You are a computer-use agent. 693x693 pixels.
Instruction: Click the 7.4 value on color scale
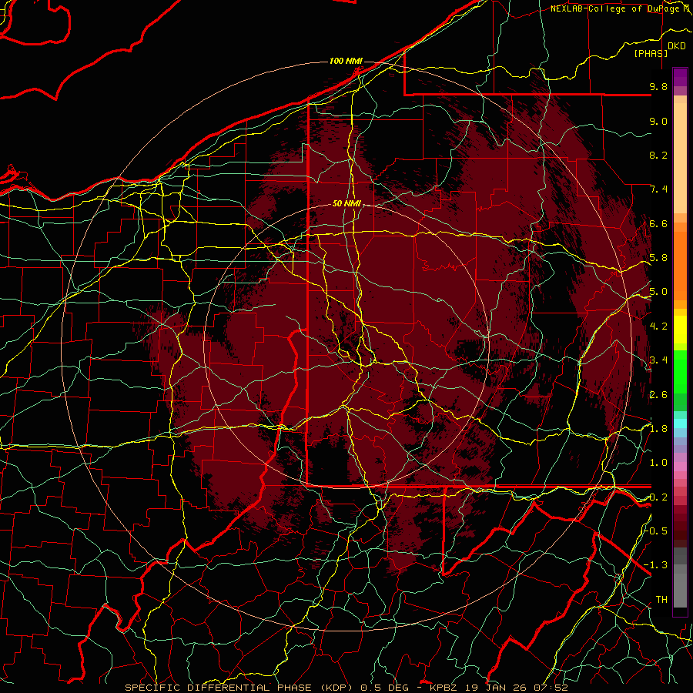(658, 189)
